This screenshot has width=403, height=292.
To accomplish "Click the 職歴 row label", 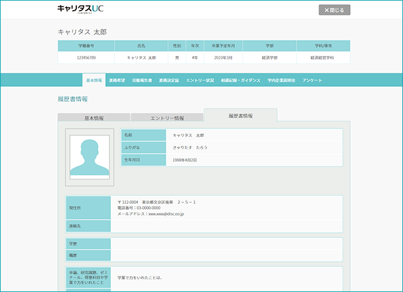I will coord(88,255).
